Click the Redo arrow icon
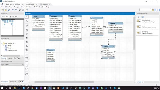This screenshot has height=90, width=160. coord(16,10)
